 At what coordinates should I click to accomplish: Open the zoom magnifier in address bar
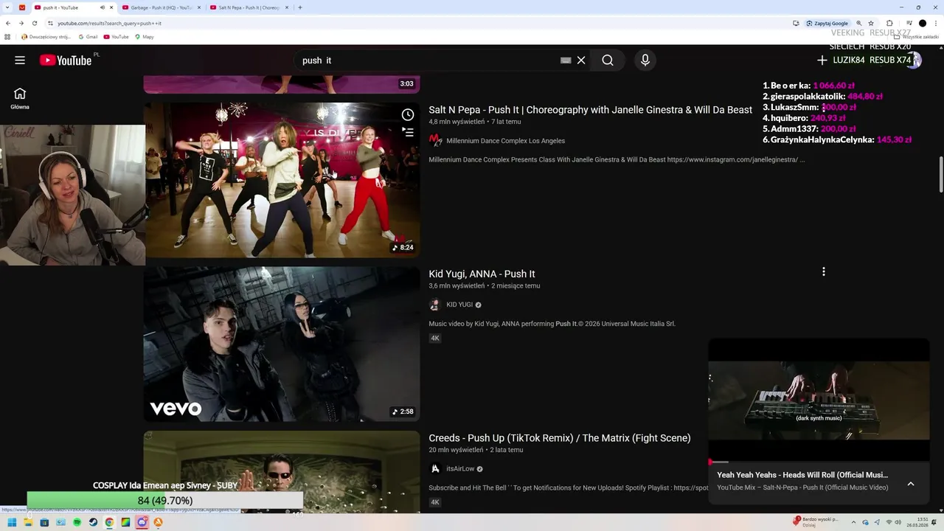pos(858,23)
